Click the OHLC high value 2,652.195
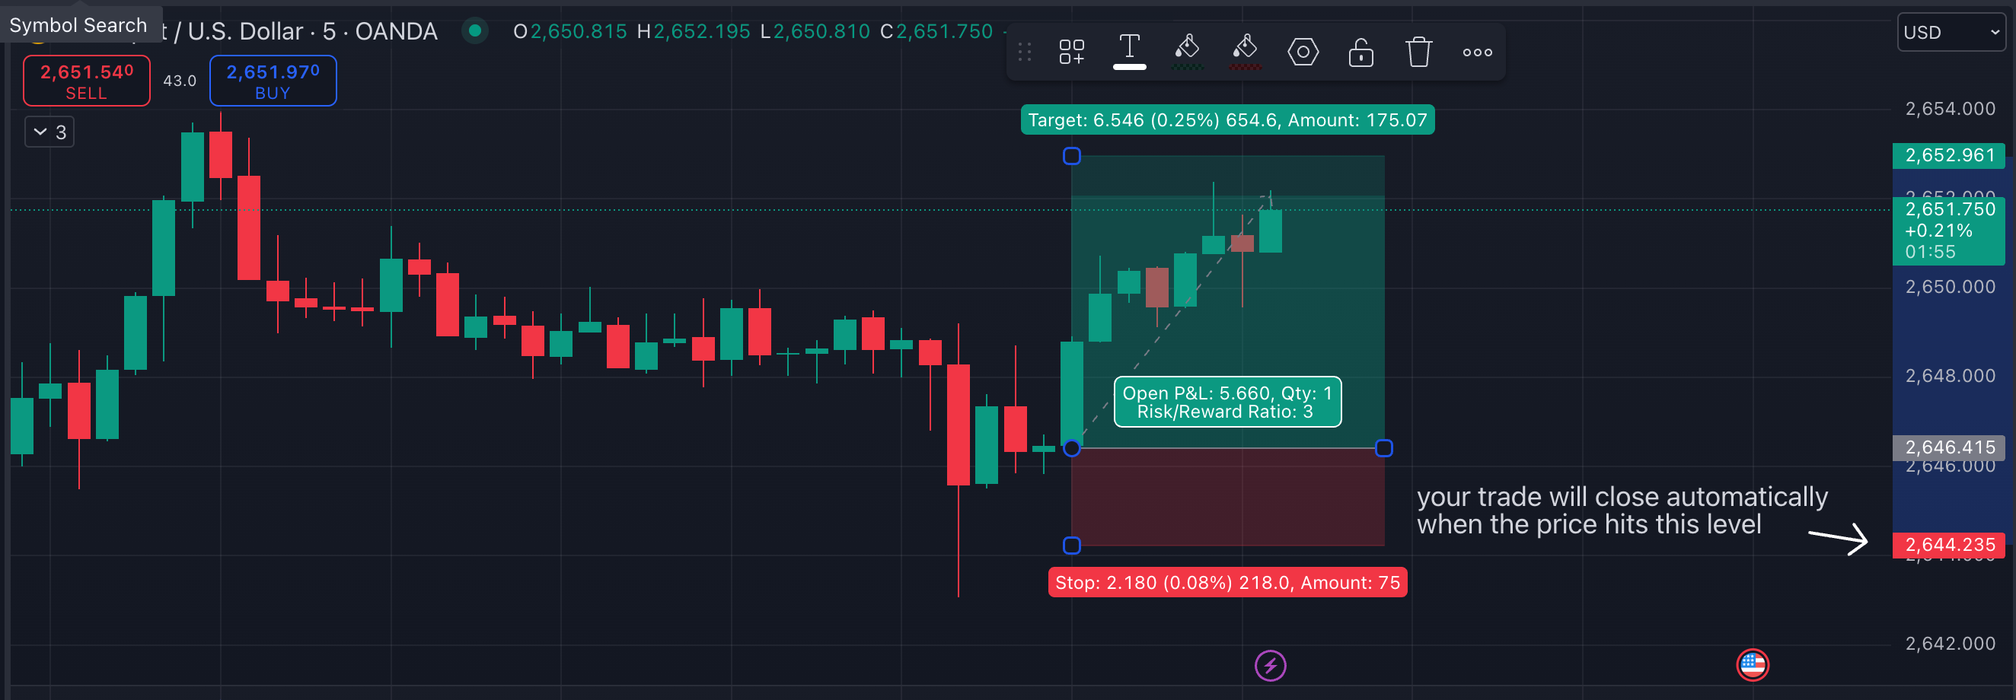 click(x=702, y=31)
